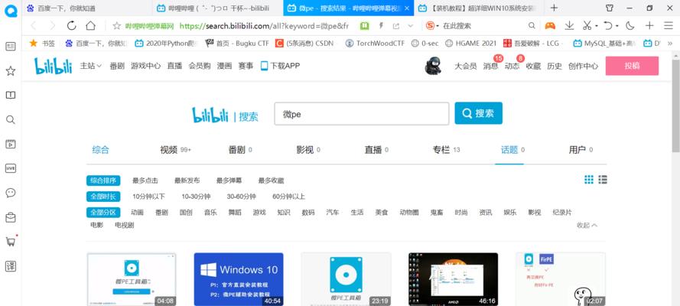Screen dimensions: 680x306
Task: Go to browser home page icon
Action: (x=90, y=25)
